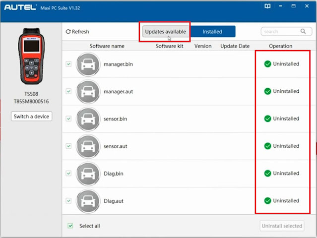317x238 pixels.
Task: Click the car icon for manager.bin
Action: [x=88, y=64]
